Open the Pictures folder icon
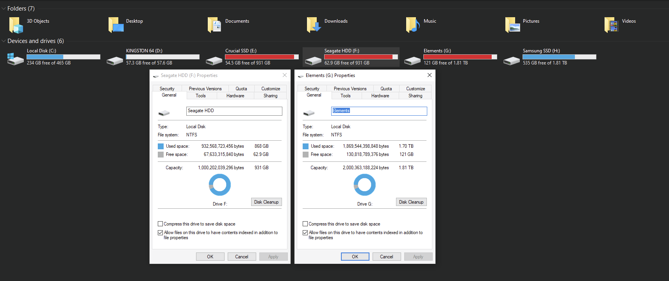Viewport: 669px width, 281px height. tap(512, 25)
